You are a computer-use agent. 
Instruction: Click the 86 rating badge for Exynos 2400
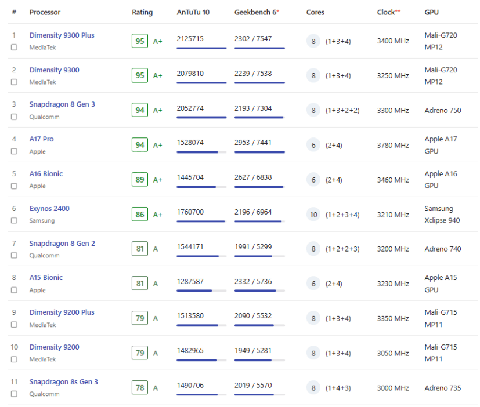[140, 215]
